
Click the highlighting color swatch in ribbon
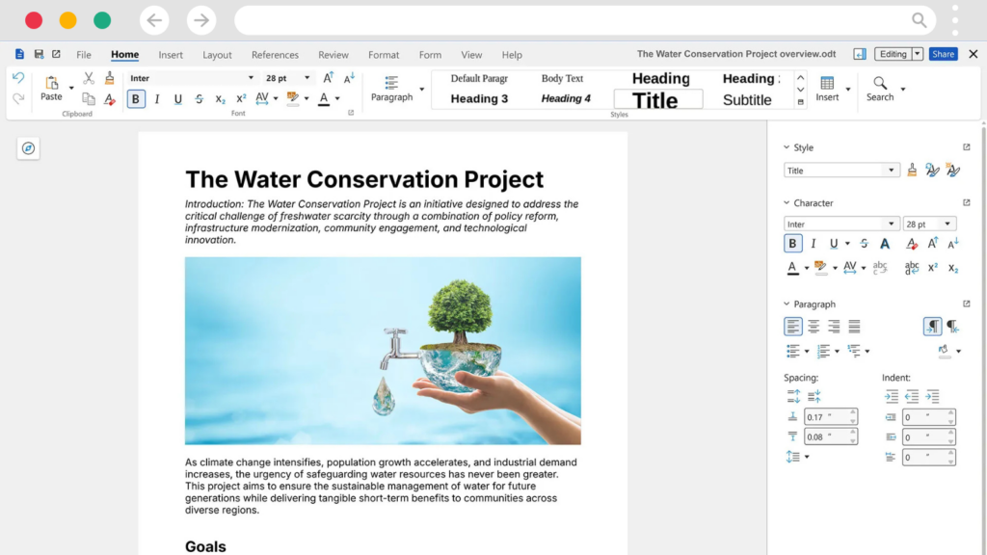tap(292, 98)
